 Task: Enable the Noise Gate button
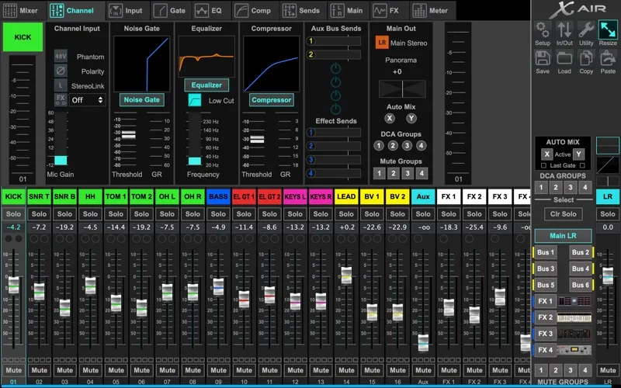click(x=142, y=100)
